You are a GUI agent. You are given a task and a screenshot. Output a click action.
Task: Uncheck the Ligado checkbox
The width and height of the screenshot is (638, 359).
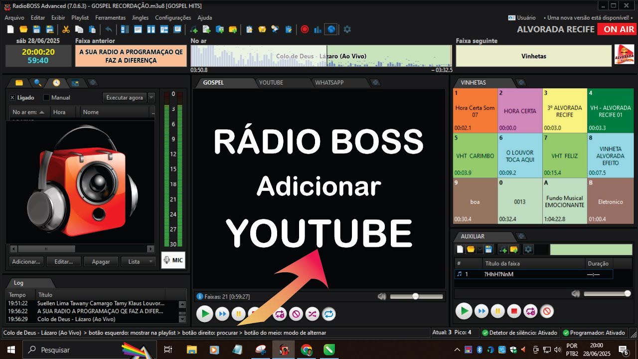[12, 98]
